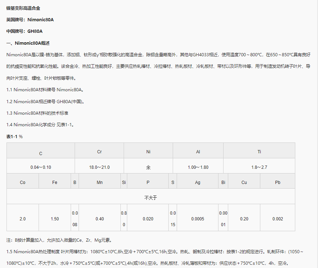Click the Co header cell
Viewport: 318px width, 268px height.
(22, 182)
